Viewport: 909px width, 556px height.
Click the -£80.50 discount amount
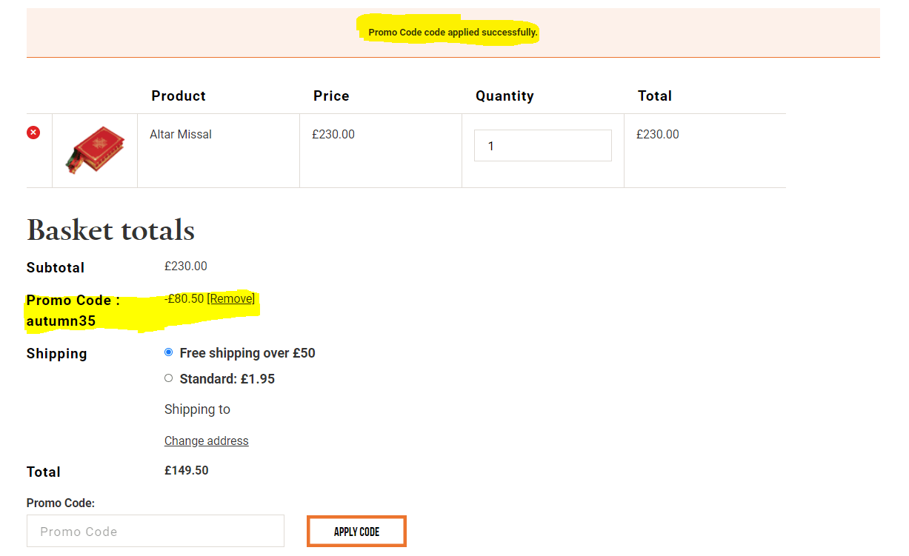(184, 298)
